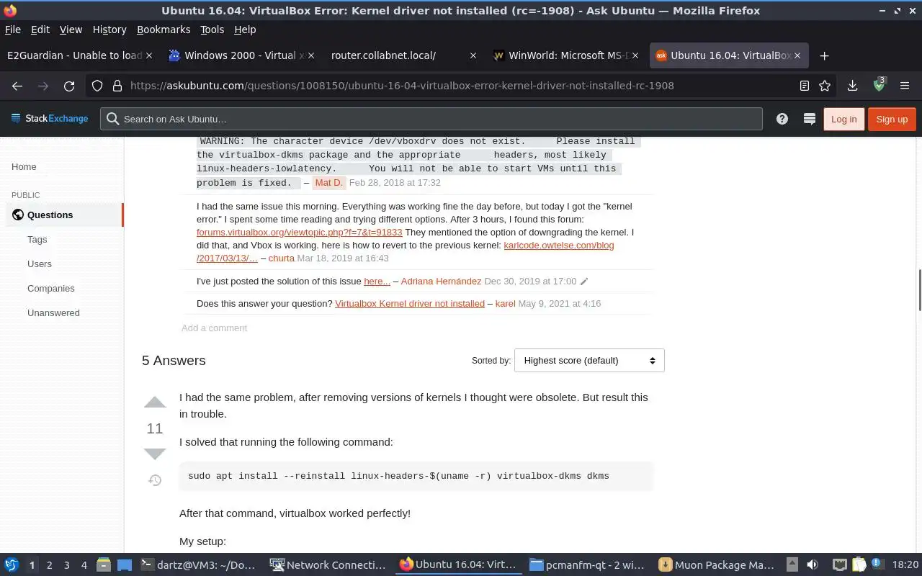Open the Sorted by dropdown
This screenshot has width=922, height=576.
coord(589,360)
